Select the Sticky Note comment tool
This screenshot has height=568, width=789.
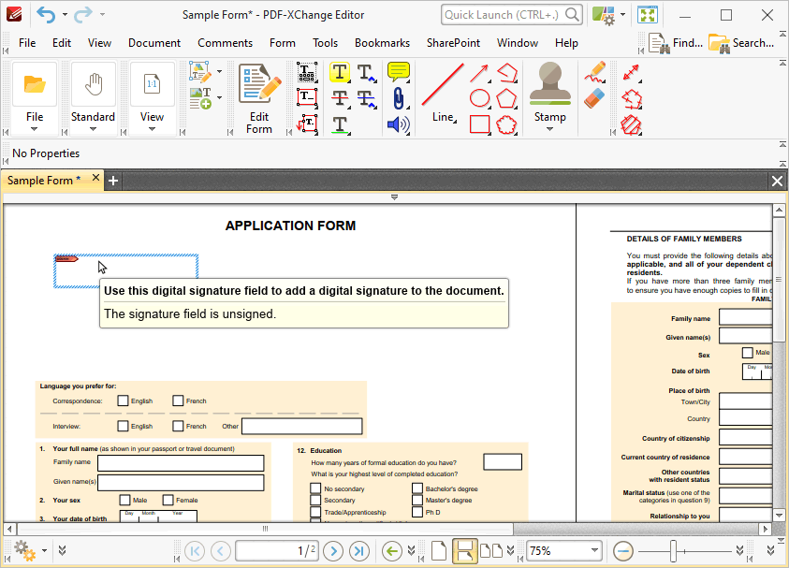click(x=399, y=72)
